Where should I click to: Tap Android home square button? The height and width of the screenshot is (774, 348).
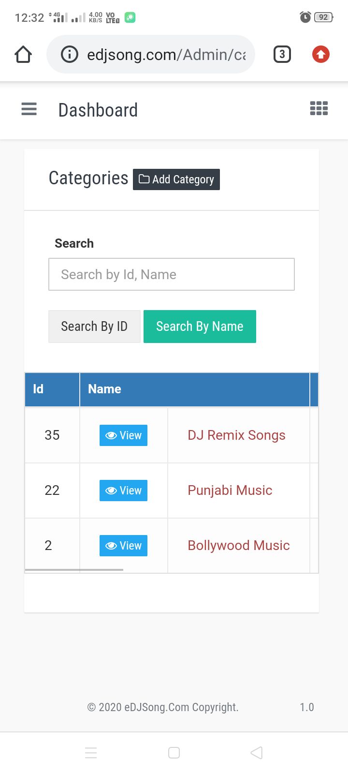pyautogui.click(x=174, y=753)
